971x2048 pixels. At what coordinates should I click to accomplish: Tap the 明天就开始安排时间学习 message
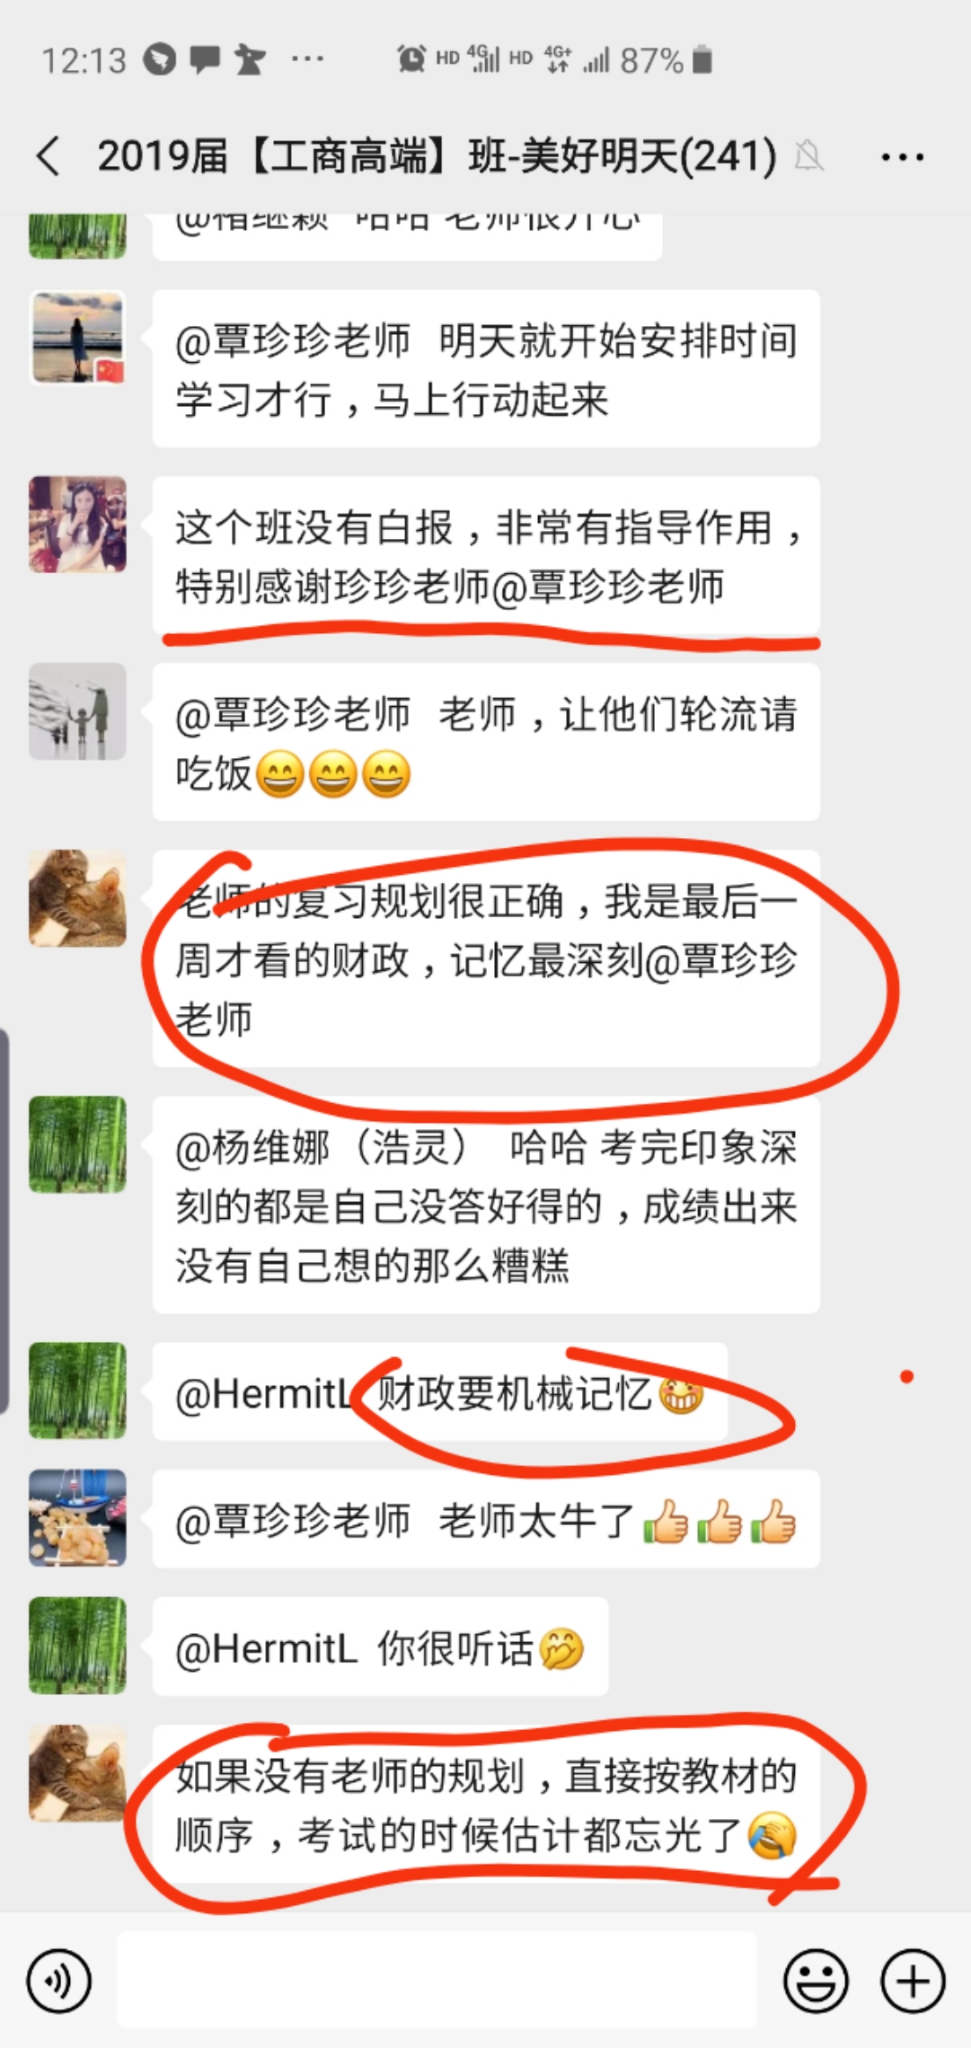(x=486, y=368)
